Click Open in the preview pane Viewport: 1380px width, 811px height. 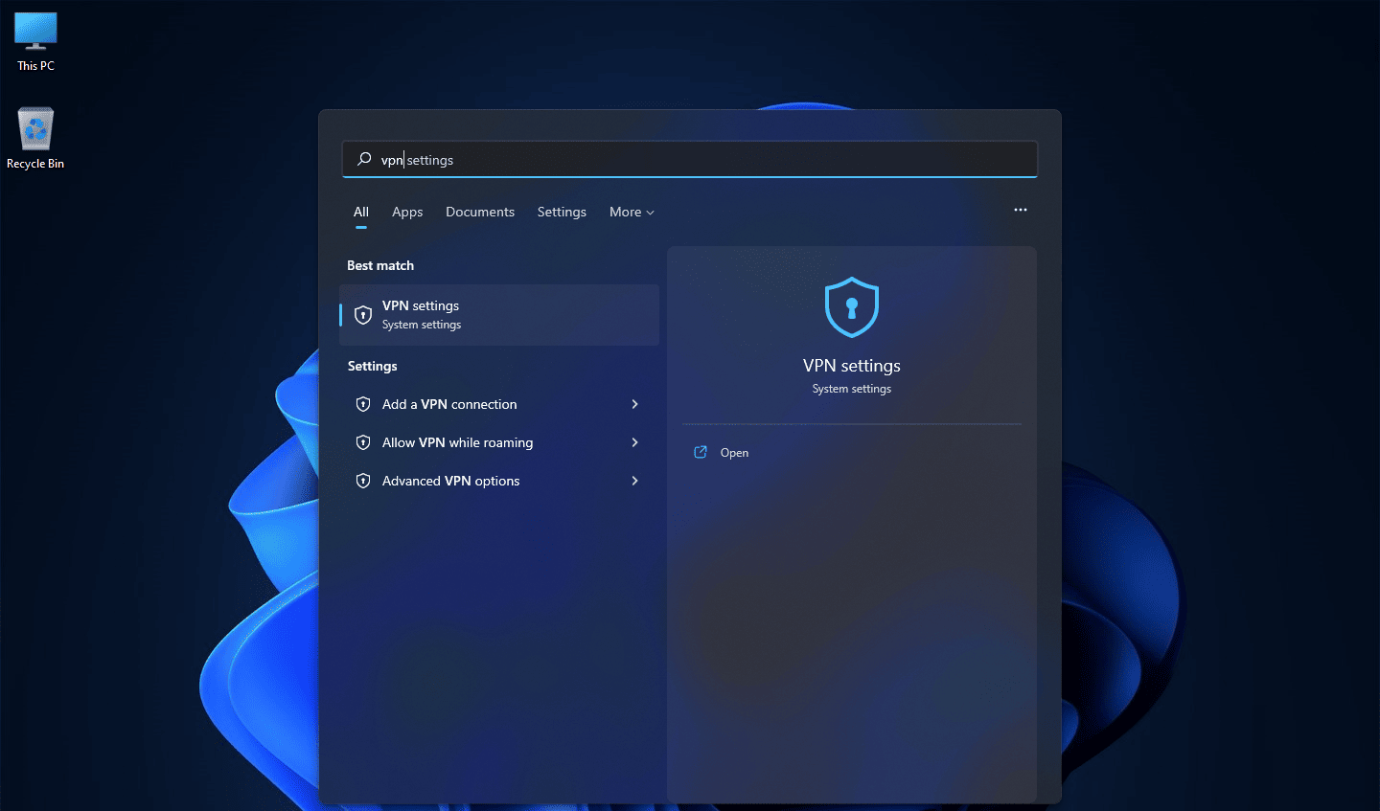[734, 452]
